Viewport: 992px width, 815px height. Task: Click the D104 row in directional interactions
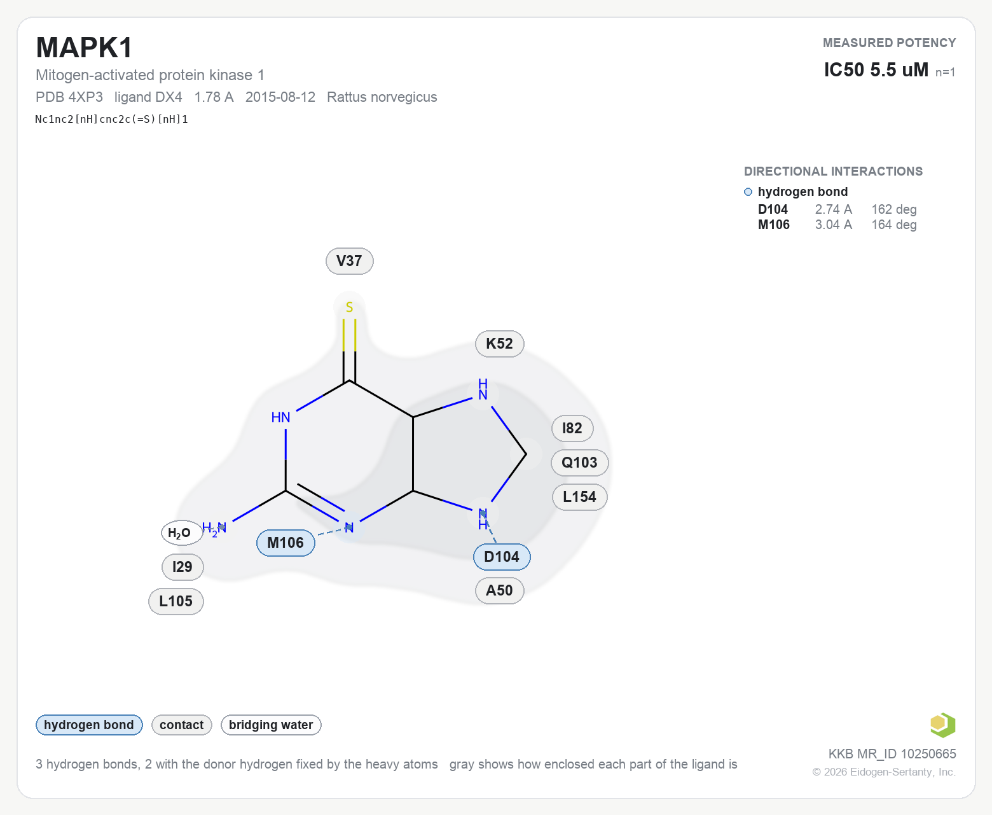click(x=837, y=209)
